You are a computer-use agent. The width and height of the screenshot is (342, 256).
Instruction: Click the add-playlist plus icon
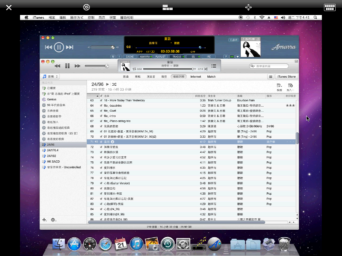44,220
